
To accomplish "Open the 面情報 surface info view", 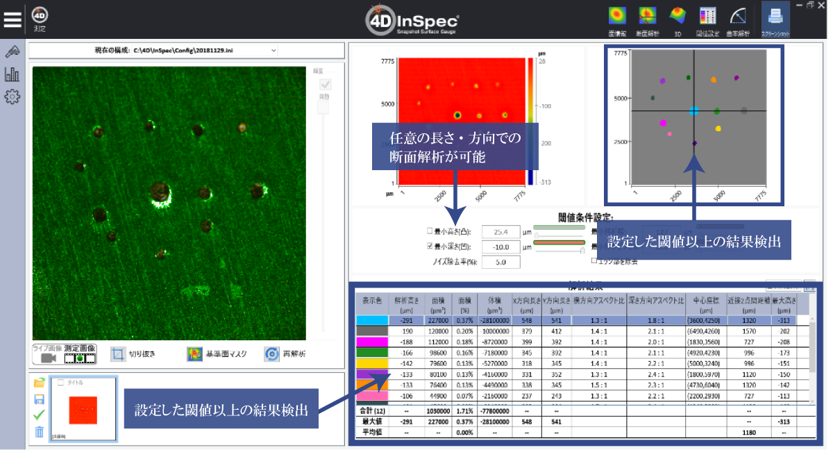I will click(x=617, y=19).
